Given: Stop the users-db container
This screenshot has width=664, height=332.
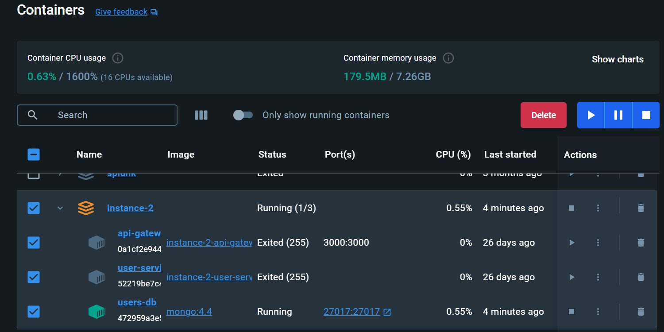Looking at the screenshot, I should 571,312.
